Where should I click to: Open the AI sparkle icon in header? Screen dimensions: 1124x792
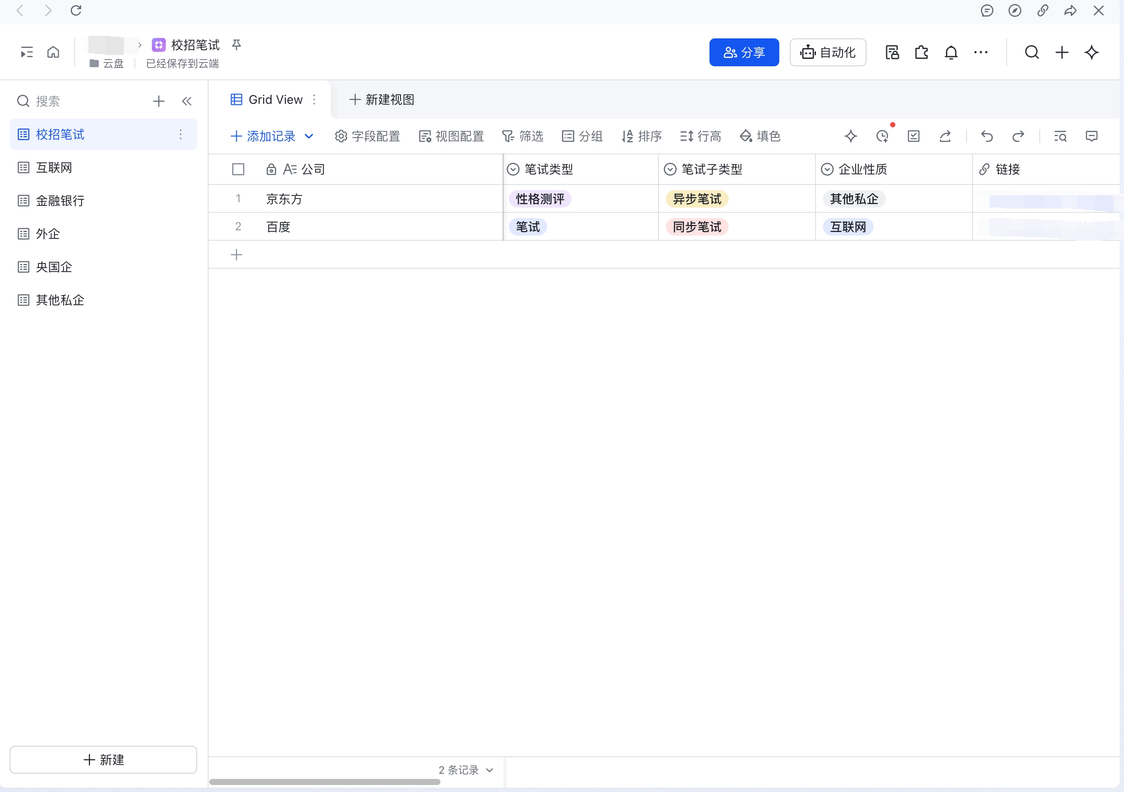(1092, 52)
